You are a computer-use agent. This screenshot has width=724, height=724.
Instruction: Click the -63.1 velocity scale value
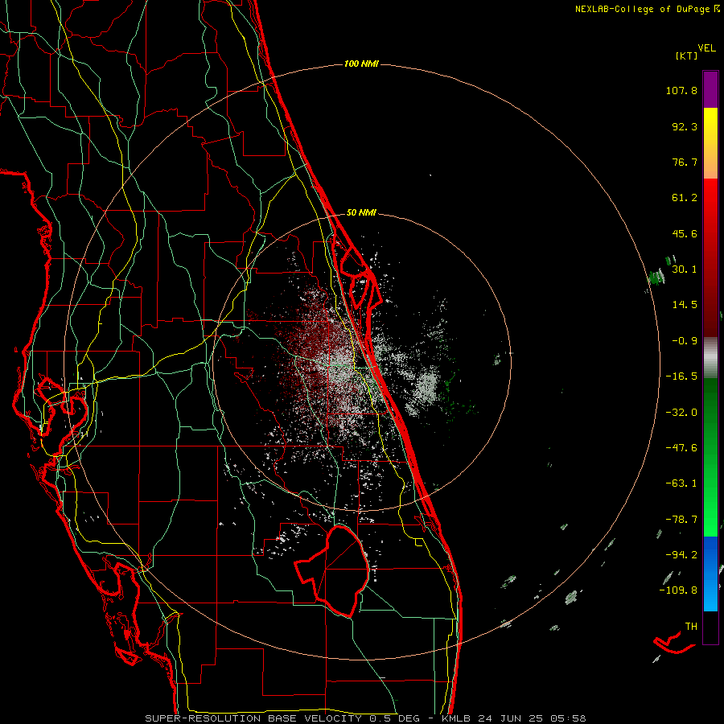pos(681,483)
